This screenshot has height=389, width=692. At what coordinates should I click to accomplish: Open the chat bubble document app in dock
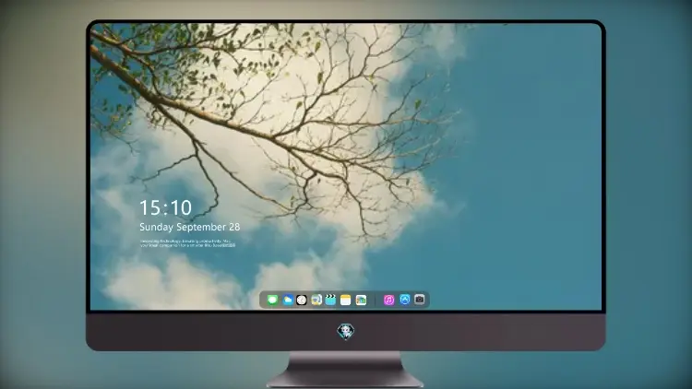click(x=316, y=300)
